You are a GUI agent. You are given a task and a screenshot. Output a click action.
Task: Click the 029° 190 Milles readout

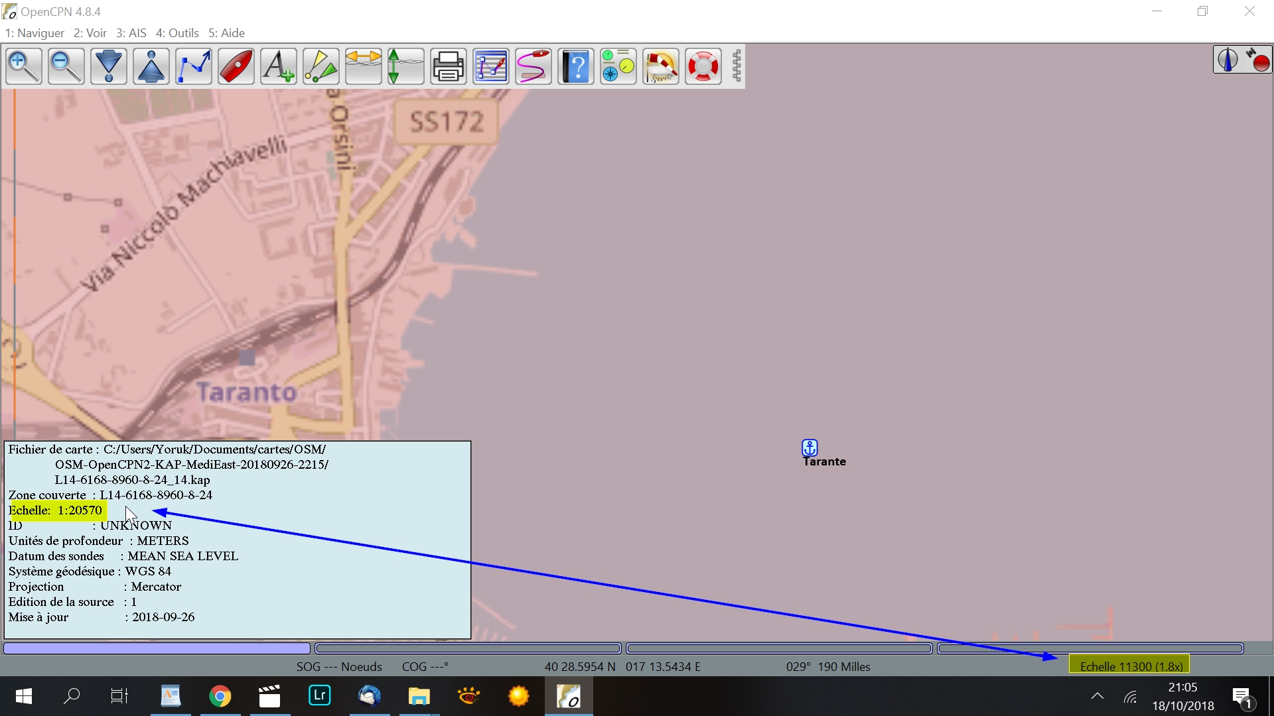pyautogui.click(x=828, y=667)
